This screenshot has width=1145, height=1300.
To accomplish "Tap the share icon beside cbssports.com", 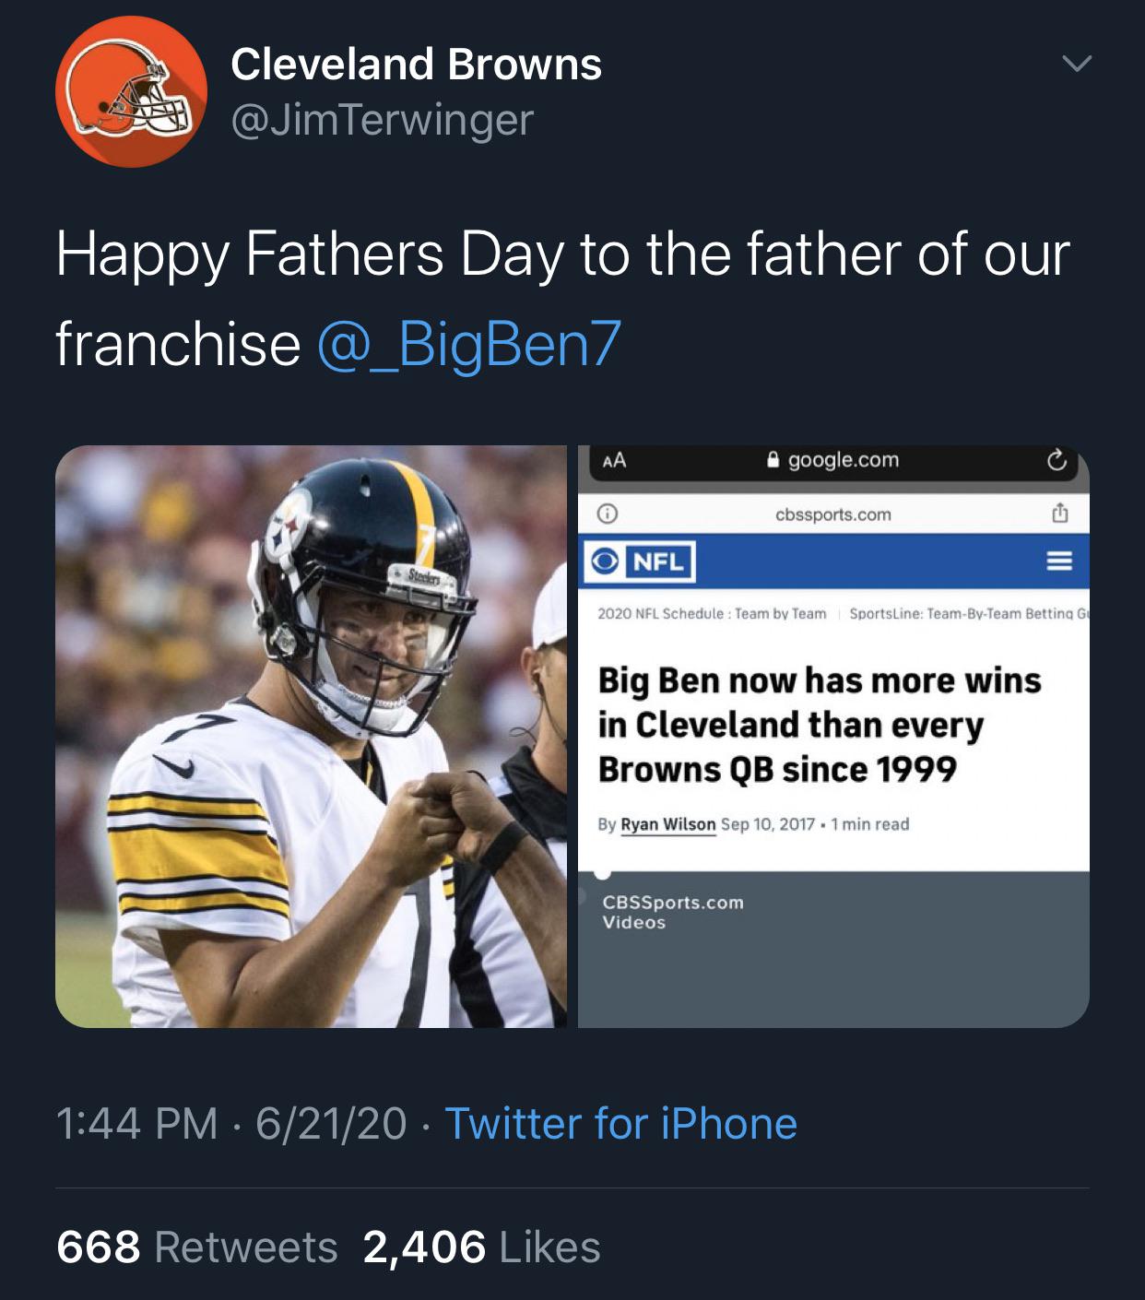I will (1061, 514).
